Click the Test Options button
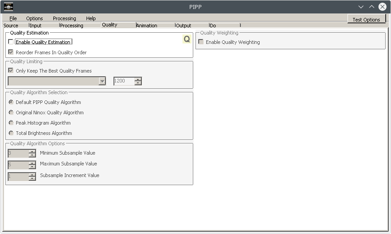The width and height of the screenshot is (391, 234). (x=366, y=19)
